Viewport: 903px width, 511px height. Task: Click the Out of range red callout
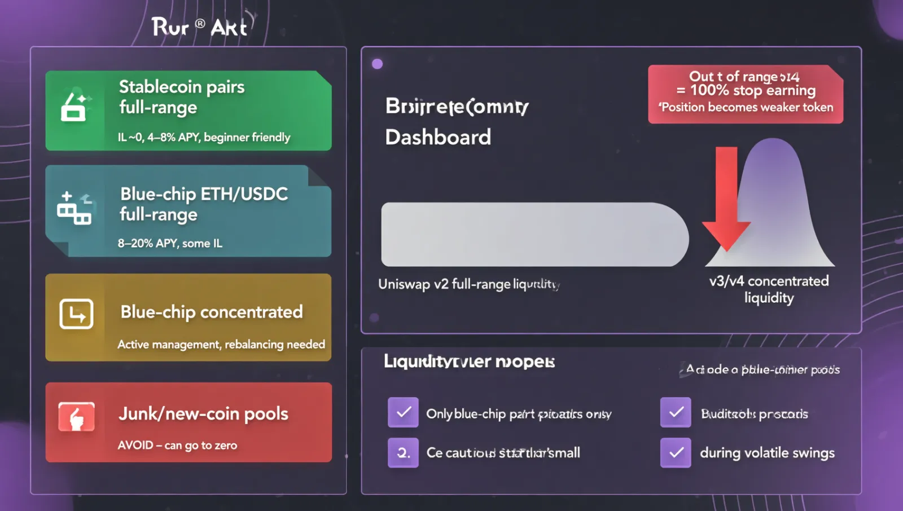pyautogui.click(x=746, y=94)
